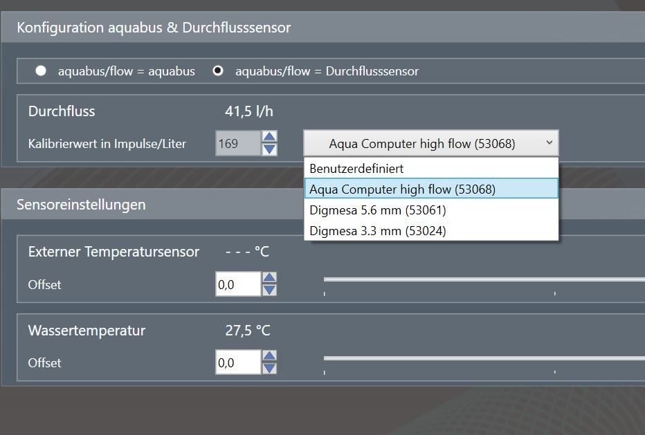Increase Wassertemperatur offset with up arrow
The width and height of the screenshot is (645, 435).
[269, 356]
